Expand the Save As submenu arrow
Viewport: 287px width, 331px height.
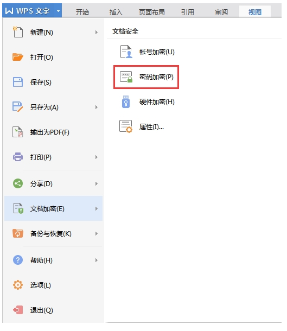[x=97, y=107]
